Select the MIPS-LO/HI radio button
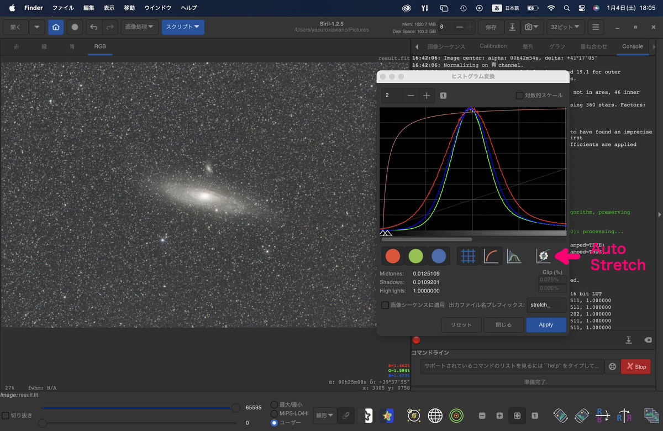663x431 pixels. coord(274,413)
